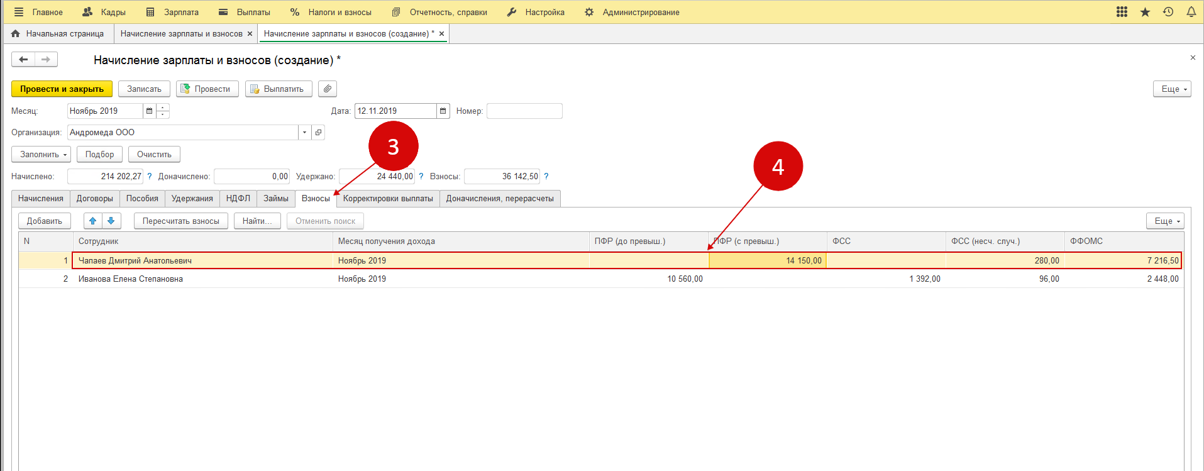
Task: Go to Начальная страница home tab
Action: 58,34
